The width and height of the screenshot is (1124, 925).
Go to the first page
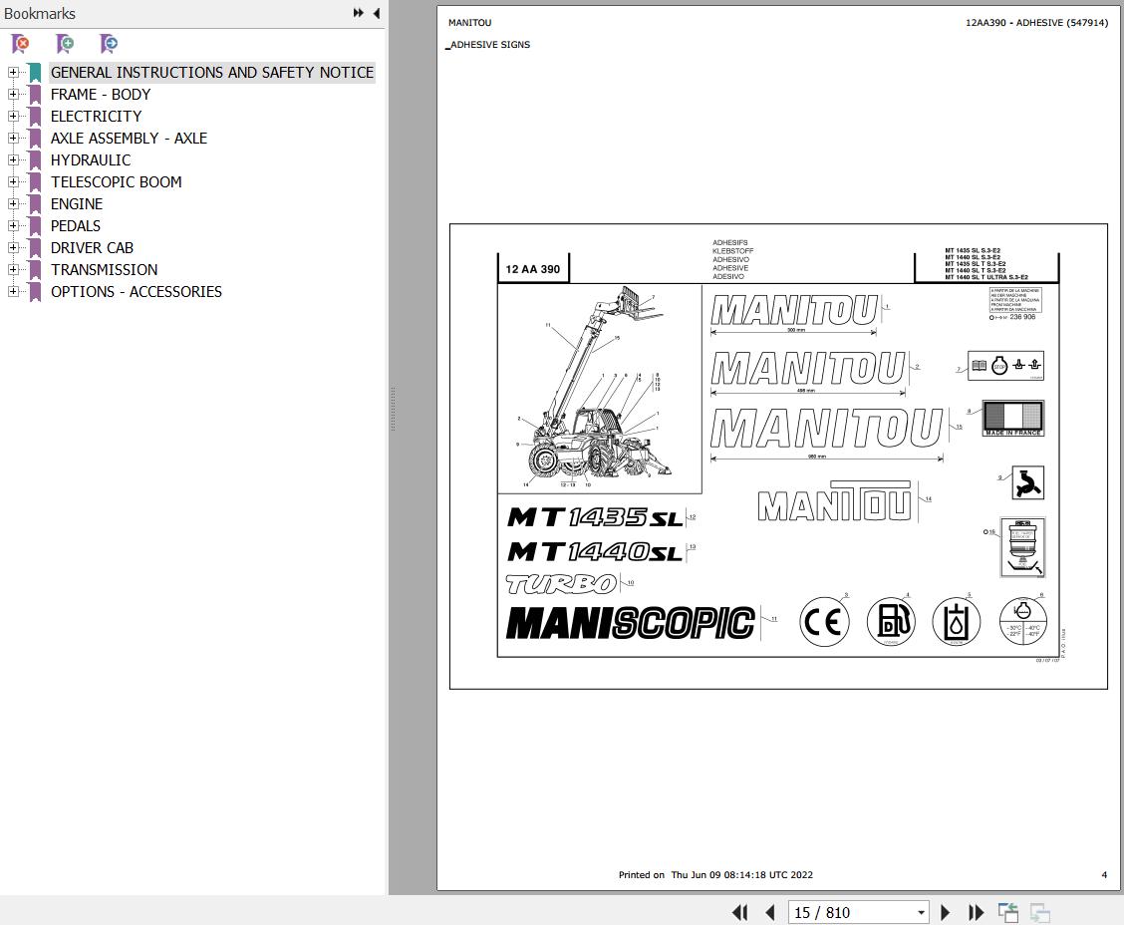tap(739, 912)
